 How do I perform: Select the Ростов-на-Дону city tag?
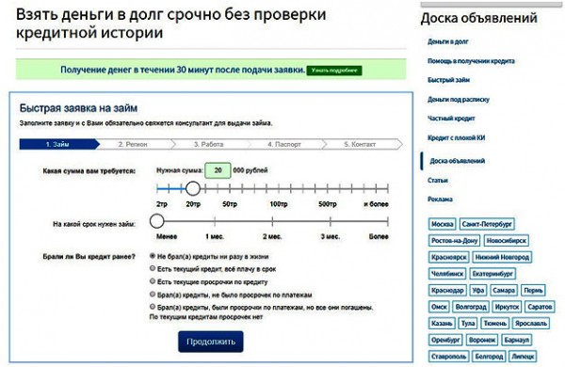(455, 240)
